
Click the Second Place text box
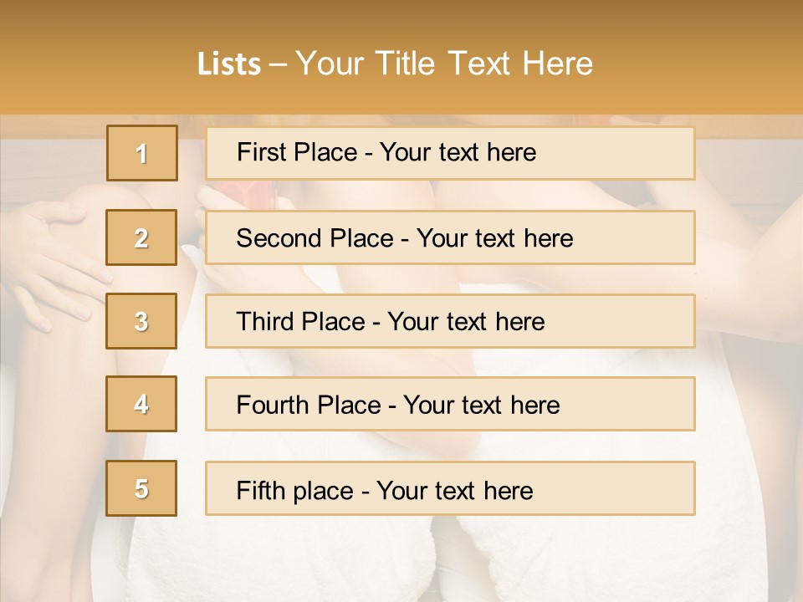click(450, 237)
